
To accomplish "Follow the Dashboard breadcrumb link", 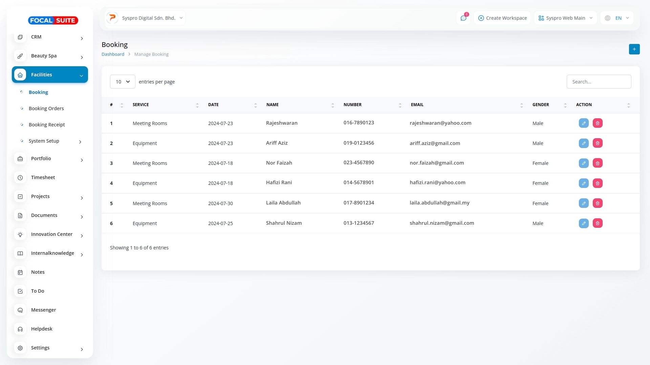I will 113,54.
